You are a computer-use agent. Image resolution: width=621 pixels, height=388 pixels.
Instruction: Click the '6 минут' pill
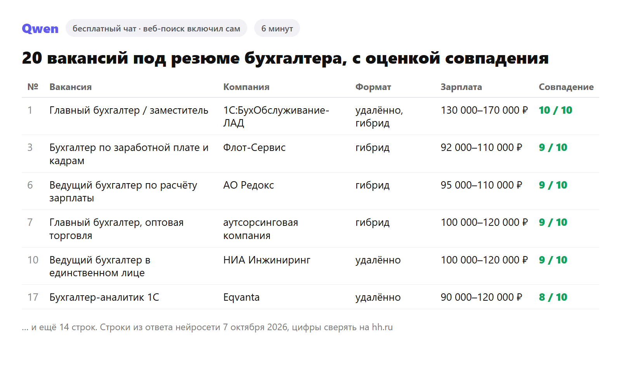[277, 28]
